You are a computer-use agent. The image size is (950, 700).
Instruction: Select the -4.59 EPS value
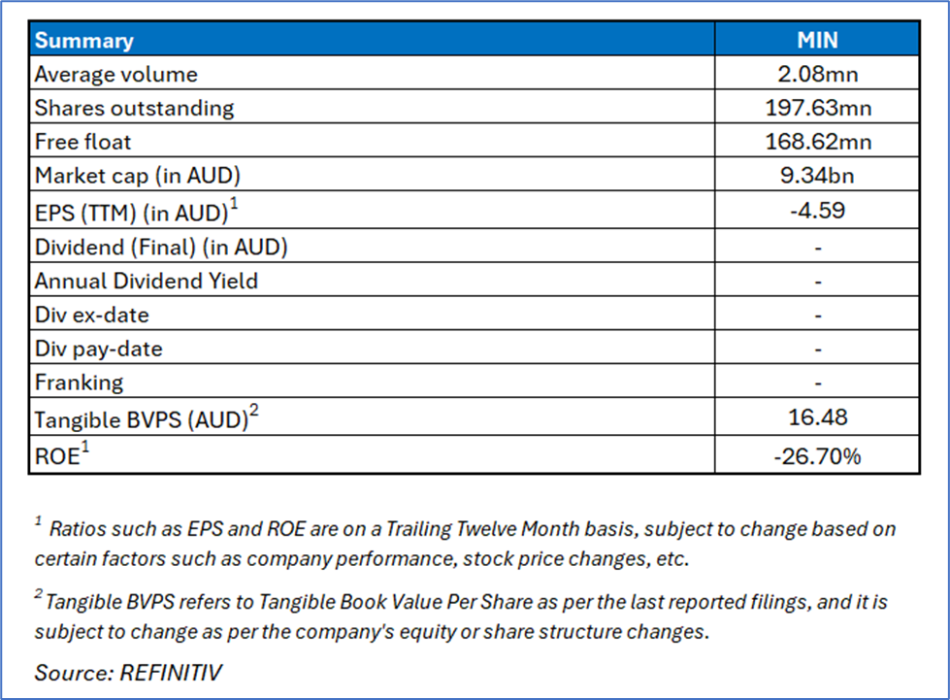coord(817,210)
